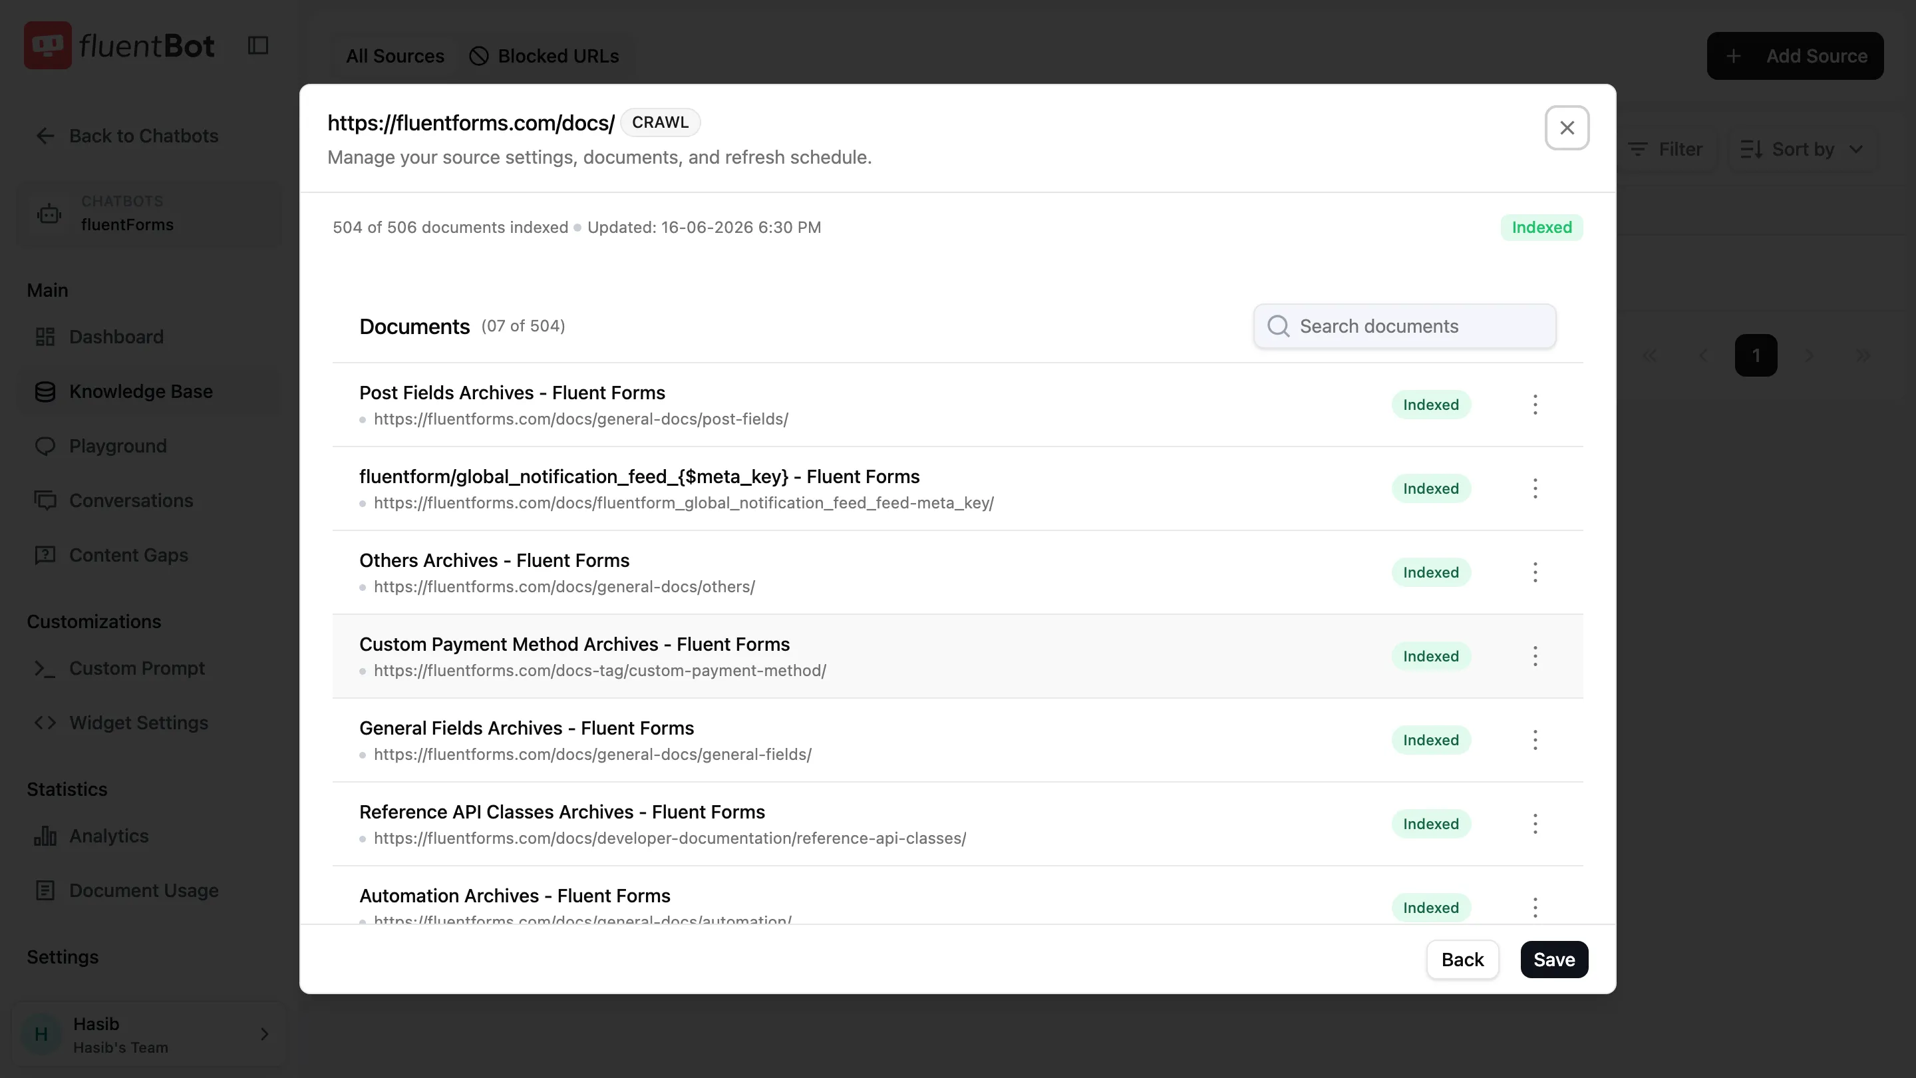
Task: Select page 1 in pagination
Action: click(1756, 355)
